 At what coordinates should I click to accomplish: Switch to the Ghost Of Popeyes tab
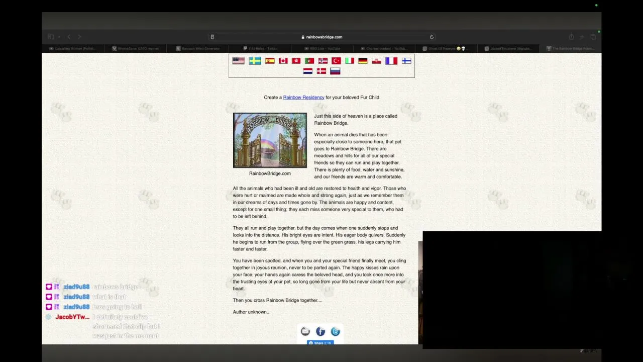click(446, 49)
